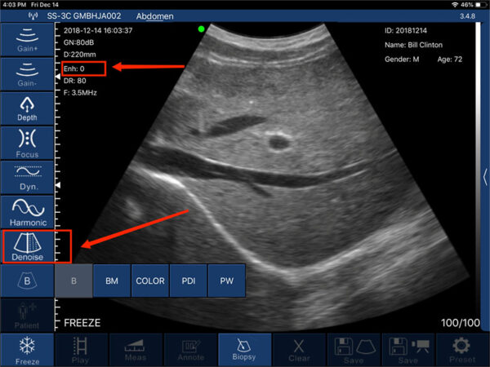Toggle Harmonic imaging mode
Viewport: 490px width, 367px height.
pos(27,211)
